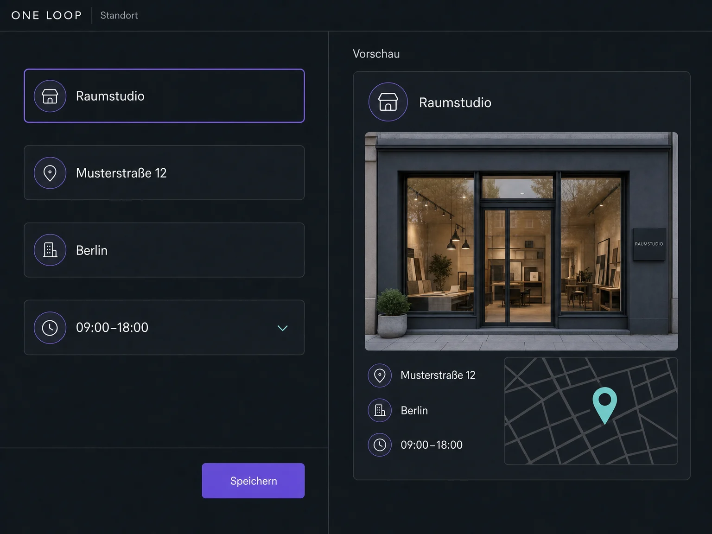The width and height of the screenshot is (712, 534).
Task: Click the storefront icon in the Raumstudio field
Action: (50, 96)
